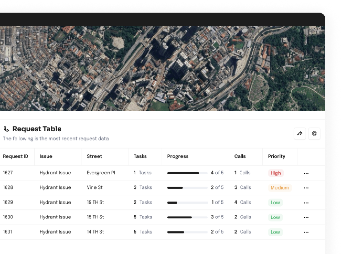Click the Evergreen Pl street cell
Image resolution: width=342 pixels, height=254 pixels.
pyautogui.click(x=101, y=173)
